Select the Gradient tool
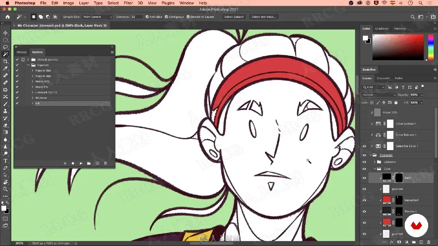The image size is (438, 246). [5, 132]
